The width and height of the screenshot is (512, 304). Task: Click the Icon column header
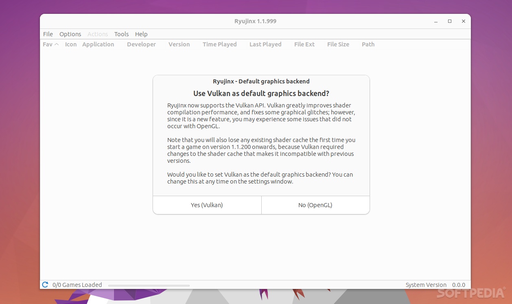click(70, 44)
